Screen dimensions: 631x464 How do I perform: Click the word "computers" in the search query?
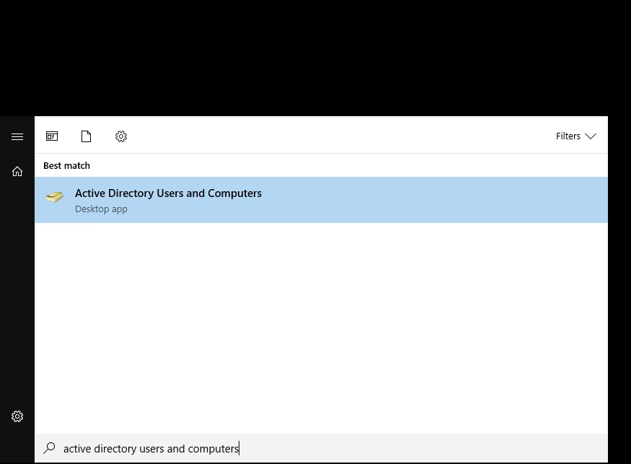point(213,449)
